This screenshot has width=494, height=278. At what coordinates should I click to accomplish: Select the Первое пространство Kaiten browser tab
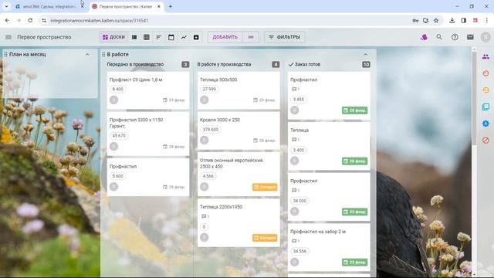coord(126,6)
